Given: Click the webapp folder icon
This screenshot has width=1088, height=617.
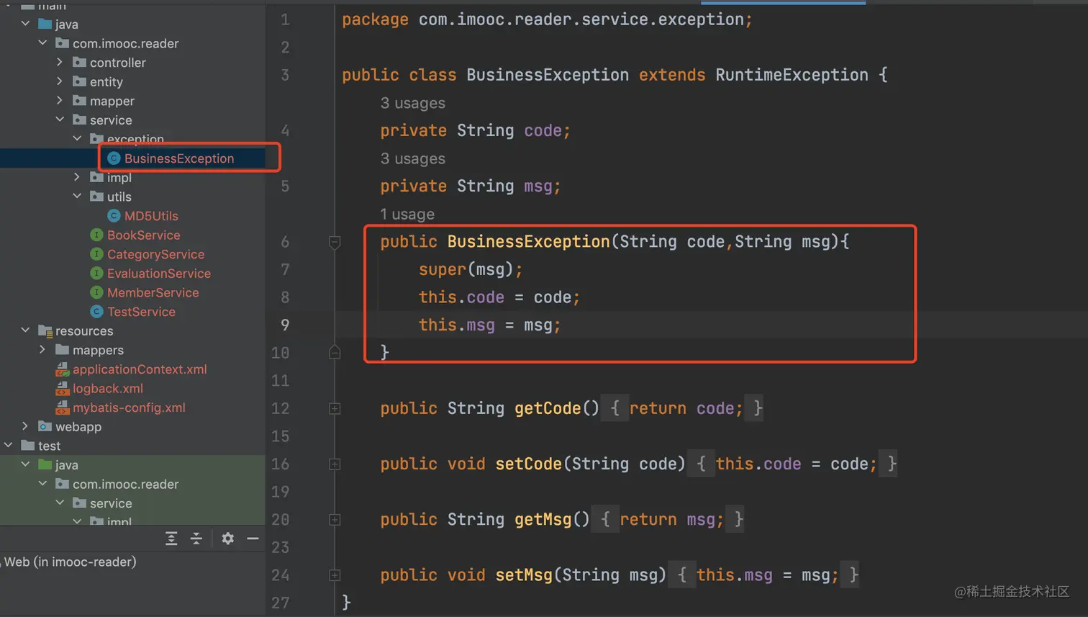Looking at the screenshot, I should pos(45,427).
